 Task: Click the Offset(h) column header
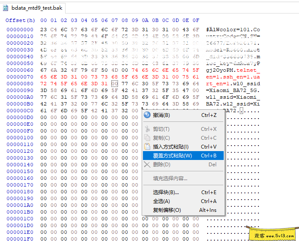click(x=20, y=20)
